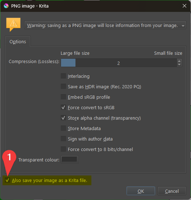The height and width of the screenshot is (200, 191).
Task: Enable Save as HDR image checkbox
Action: pos(63,86)
